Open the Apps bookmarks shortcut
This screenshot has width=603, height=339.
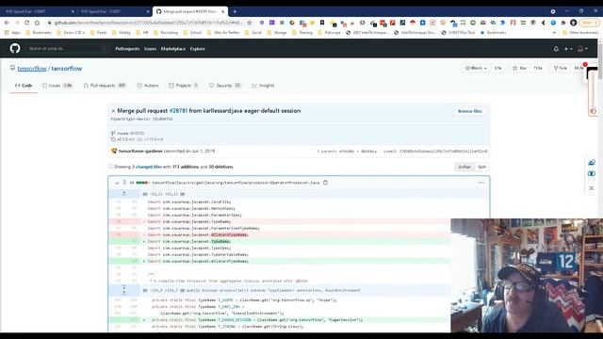[x=12, y=33]
